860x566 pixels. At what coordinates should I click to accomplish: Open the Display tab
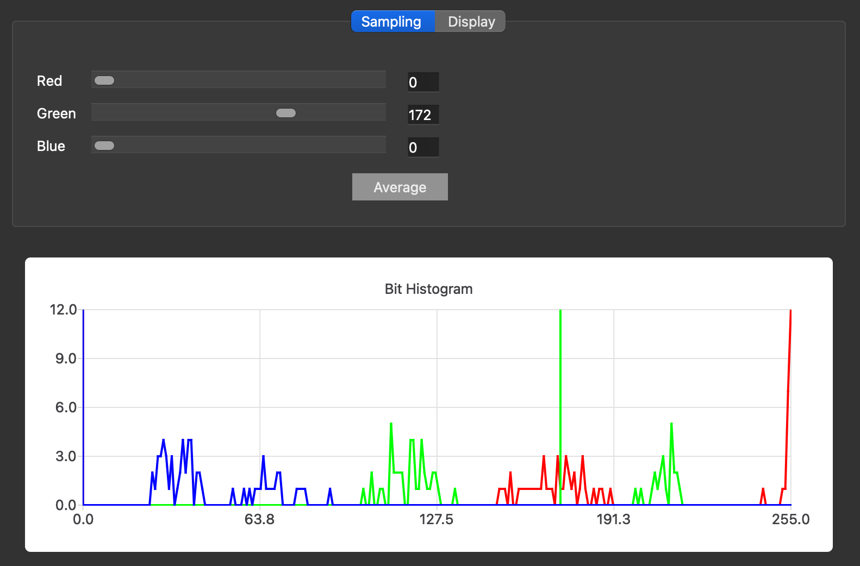coord(471,22)
